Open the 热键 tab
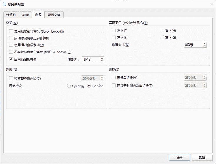 tap(26, 15)
